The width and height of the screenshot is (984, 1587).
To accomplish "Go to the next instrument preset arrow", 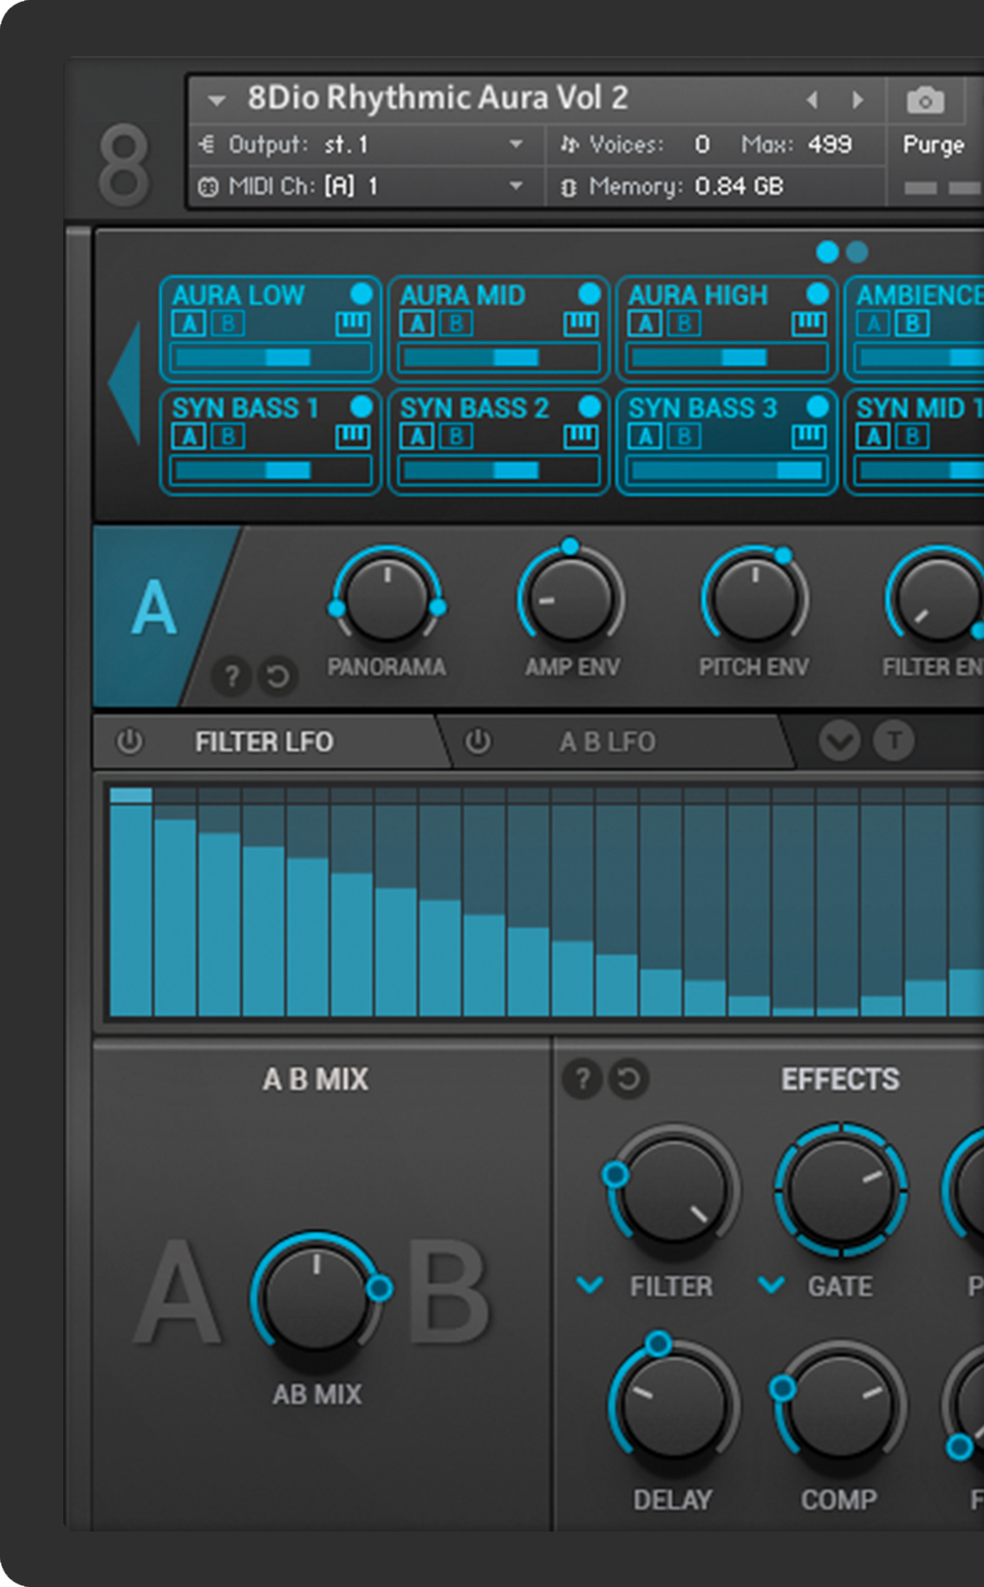I will (x=857, y=100).
